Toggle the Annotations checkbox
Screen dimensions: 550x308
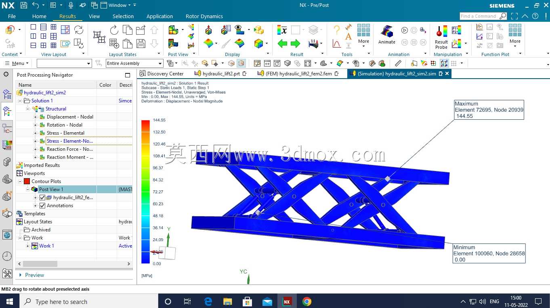tap(42, 206)
